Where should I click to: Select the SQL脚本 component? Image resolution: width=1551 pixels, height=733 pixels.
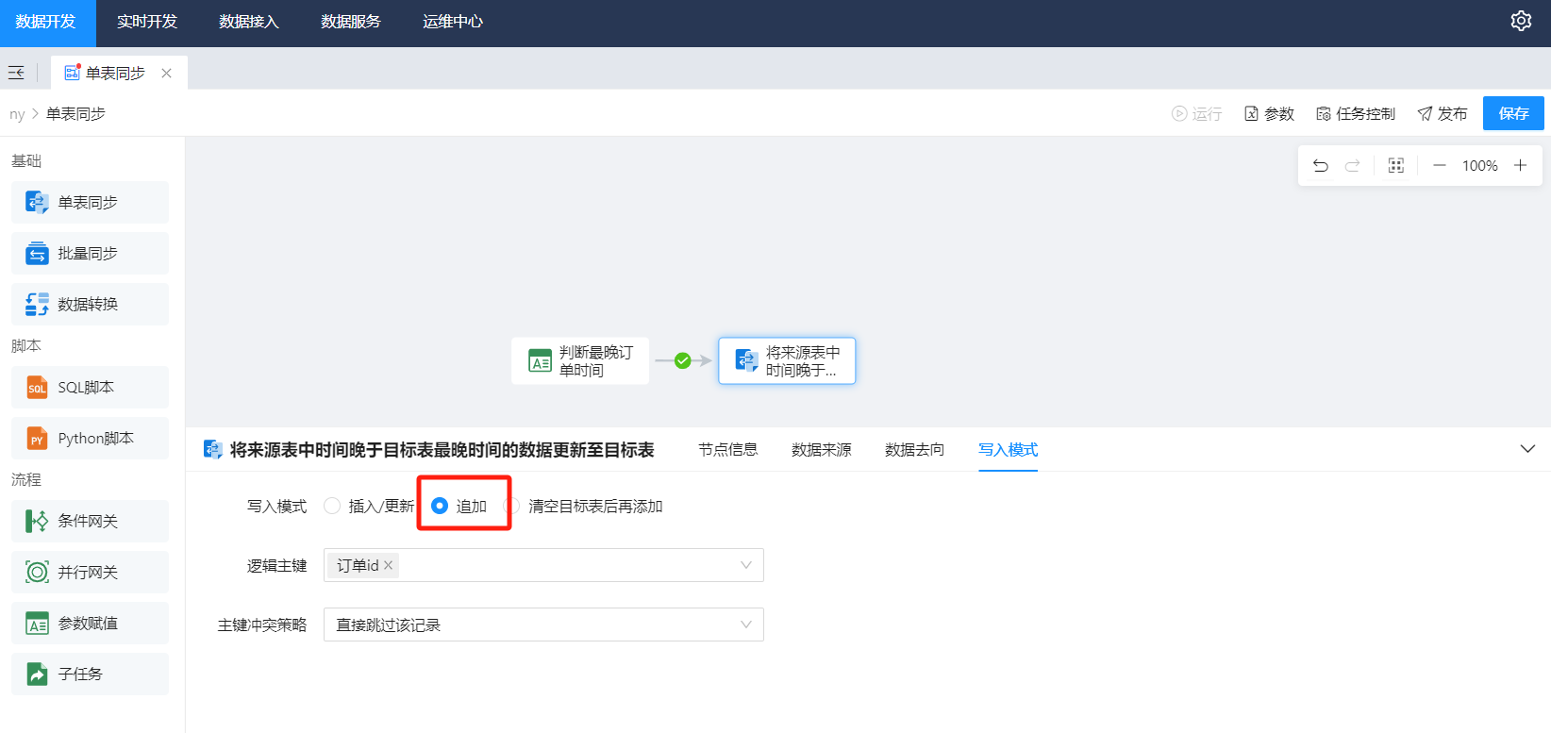[x=90, y=388]
